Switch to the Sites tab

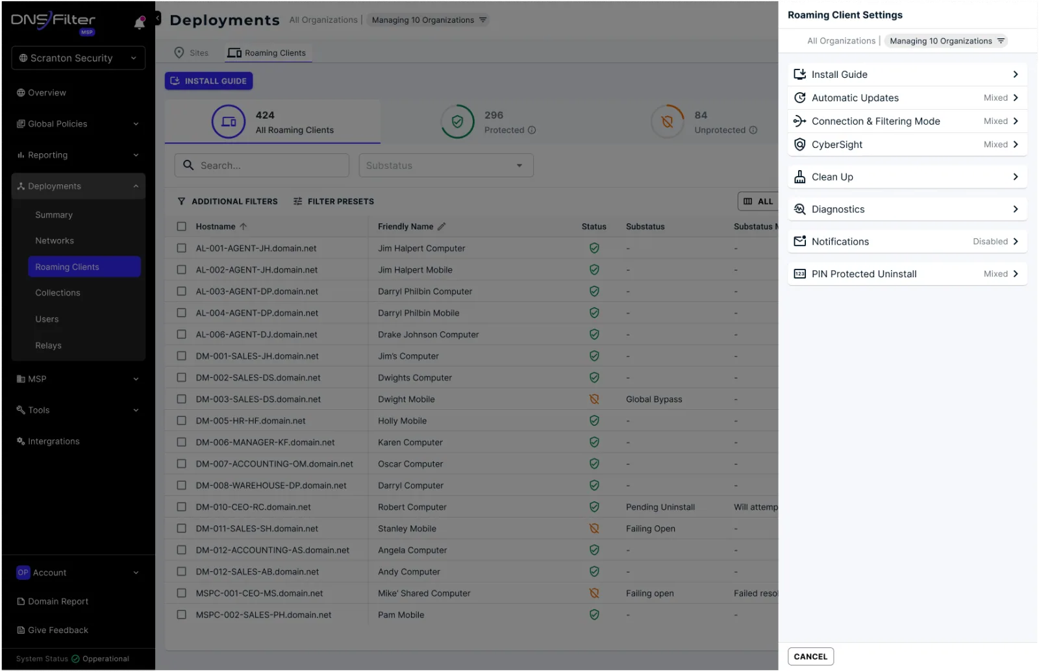point(192,53)
